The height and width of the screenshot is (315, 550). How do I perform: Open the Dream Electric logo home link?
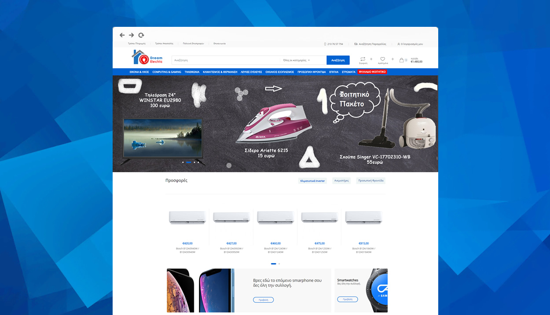pos(147,57)
